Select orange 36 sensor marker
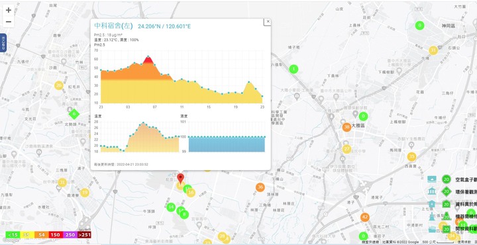The height and width of the screenshot is (245, 477). point(260,187)
